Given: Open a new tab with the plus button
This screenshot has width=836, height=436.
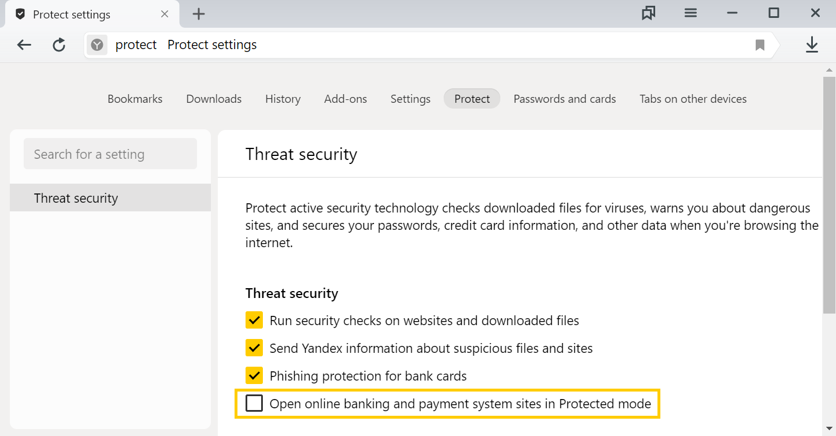Looking at the screenshot, I should pos(199,14).
